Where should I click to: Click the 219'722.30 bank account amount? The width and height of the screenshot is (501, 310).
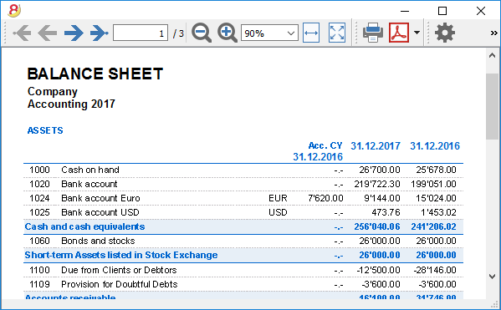377,184
